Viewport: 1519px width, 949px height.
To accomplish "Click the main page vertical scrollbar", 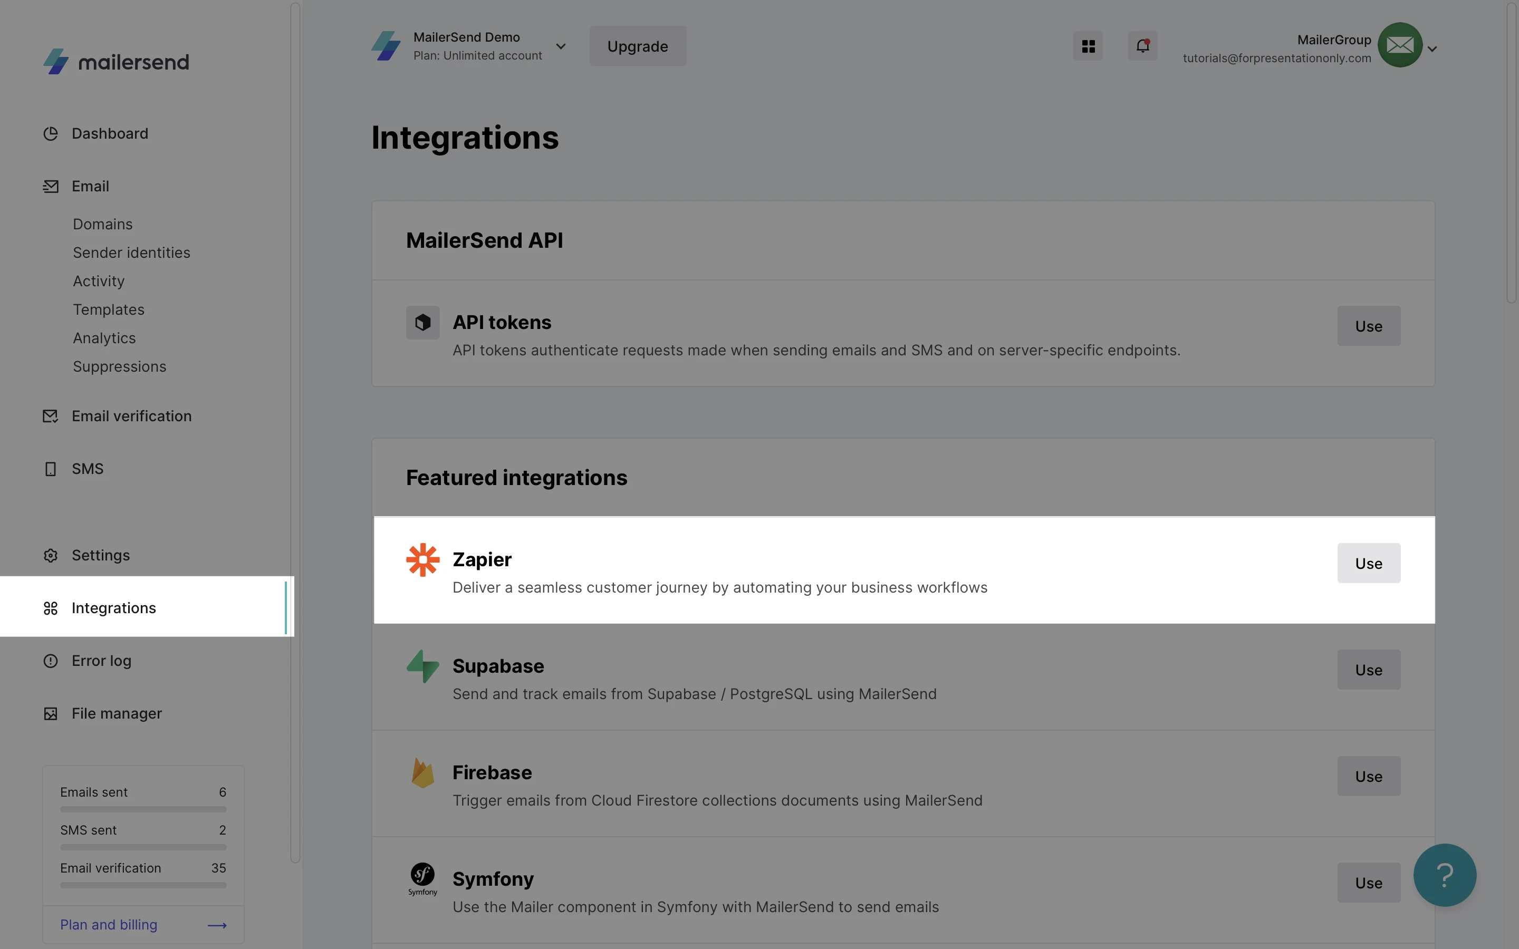I will [1511, 153].
